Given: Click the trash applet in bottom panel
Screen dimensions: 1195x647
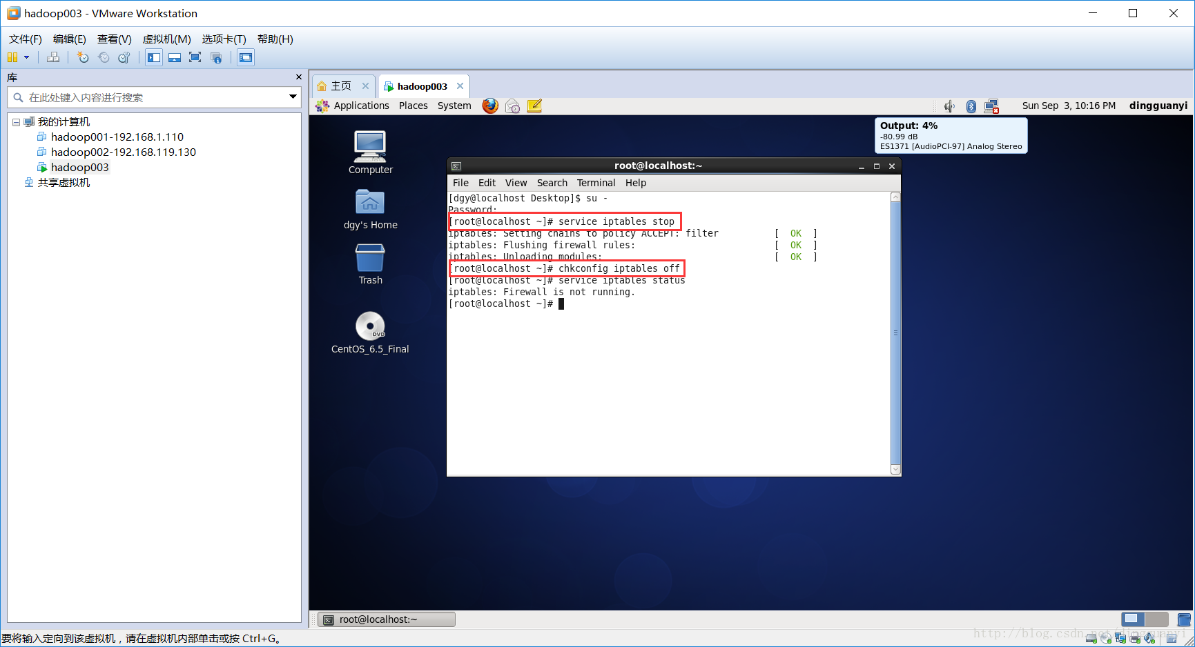Looking at the screenshot, I should pyautogui.click(x=1184, y=619).
